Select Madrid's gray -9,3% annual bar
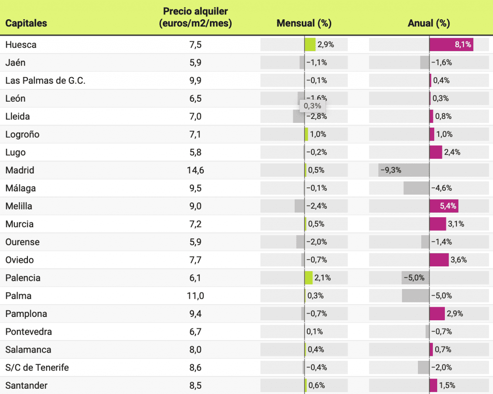 pyautogui.click(x=403, y=170)
